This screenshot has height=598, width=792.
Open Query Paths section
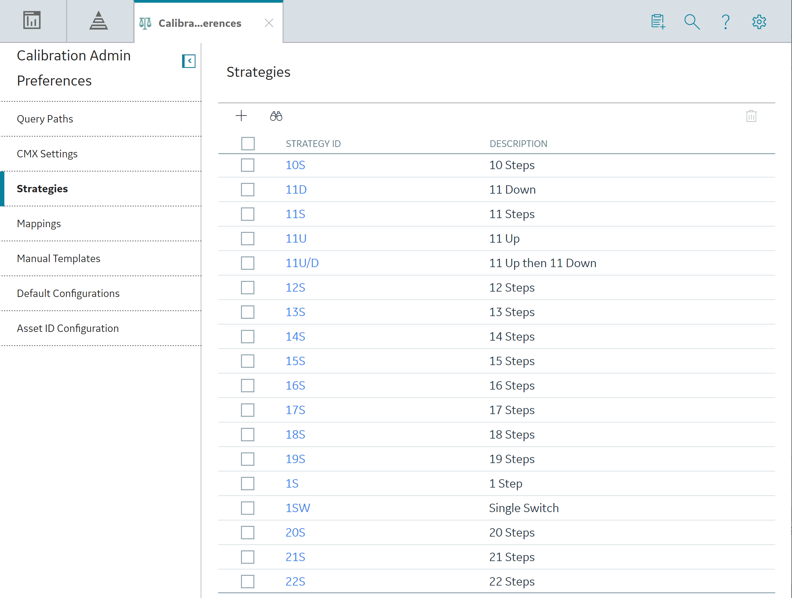[x=101, y=119]
